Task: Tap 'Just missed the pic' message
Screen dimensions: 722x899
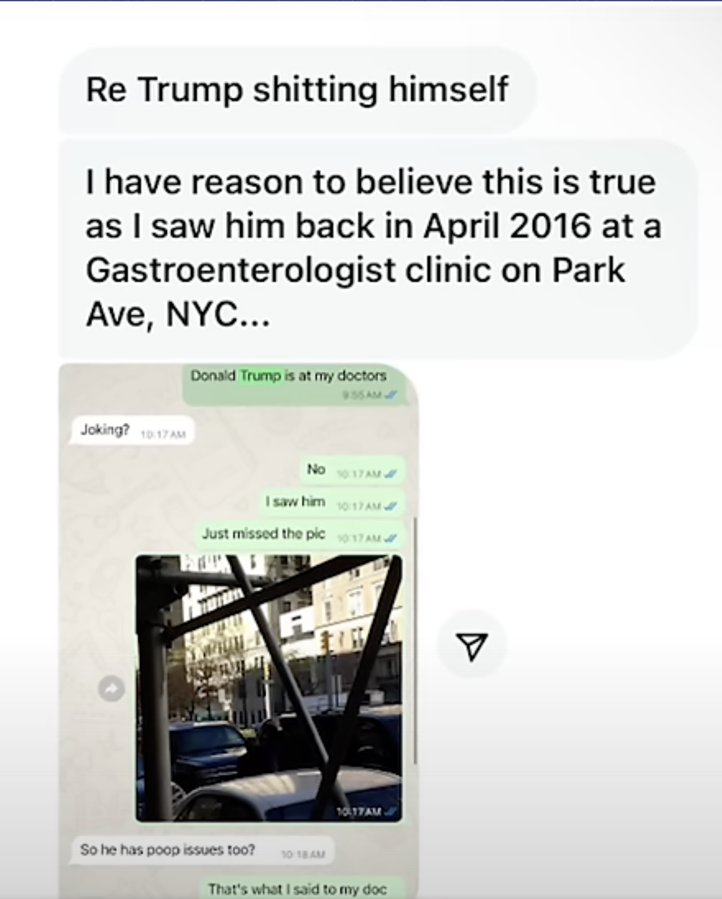Action: 301,534
